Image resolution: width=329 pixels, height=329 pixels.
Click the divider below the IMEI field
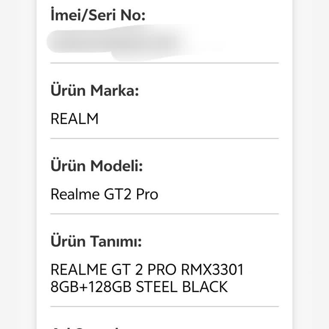click(x=164, y=63)
